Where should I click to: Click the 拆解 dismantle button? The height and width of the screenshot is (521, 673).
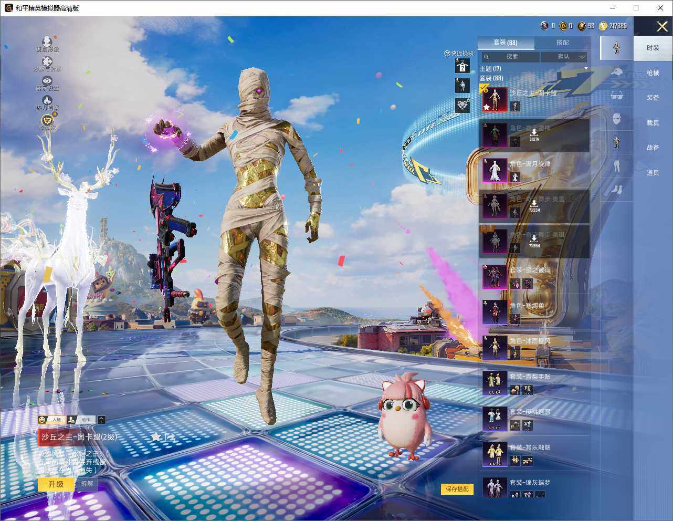pos(87,484)
